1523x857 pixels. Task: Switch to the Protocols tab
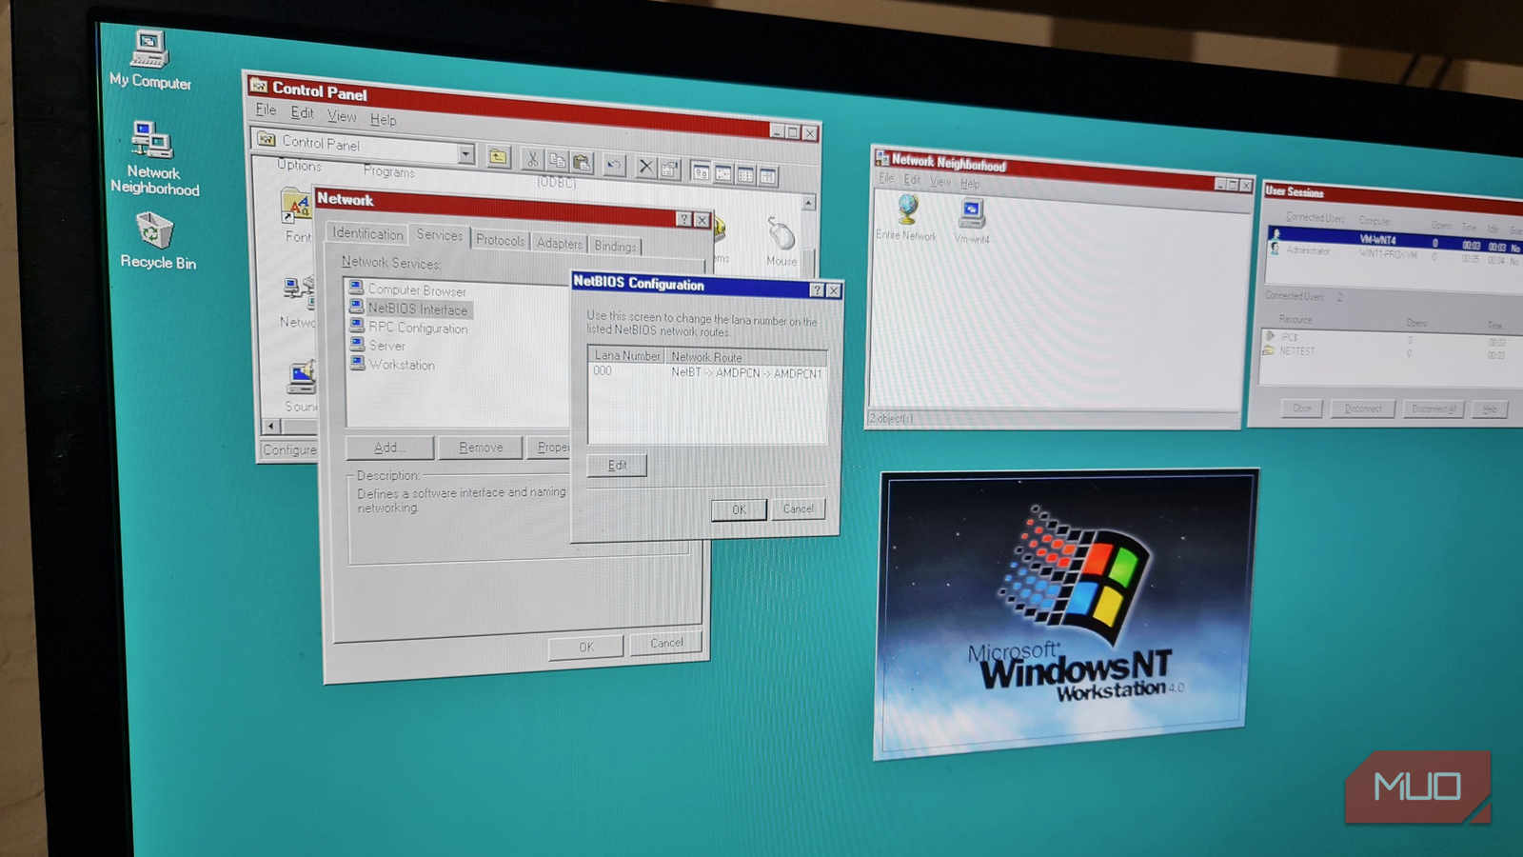coord(501,240)
